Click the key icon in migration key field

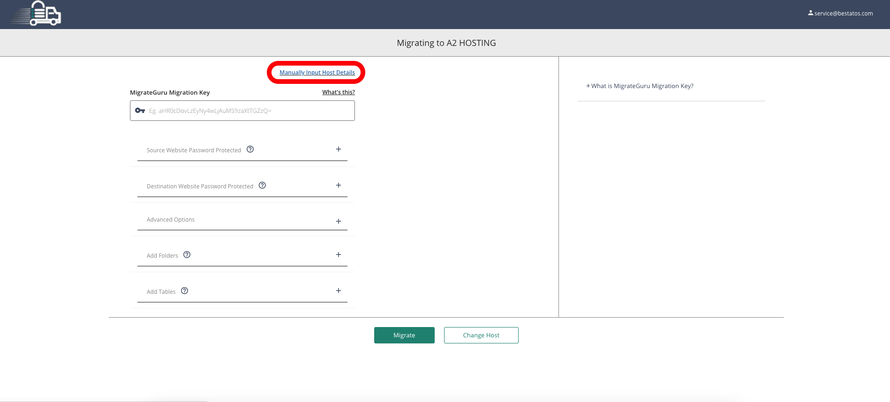pos(140,111)
